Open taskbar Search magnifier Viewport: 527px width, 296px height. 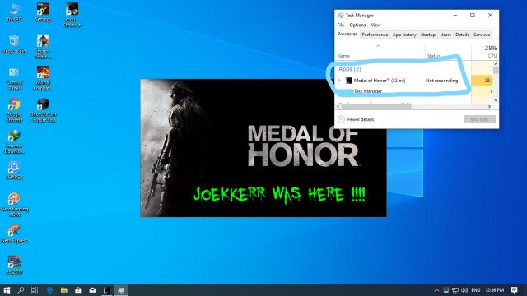(x=21, y=290)
